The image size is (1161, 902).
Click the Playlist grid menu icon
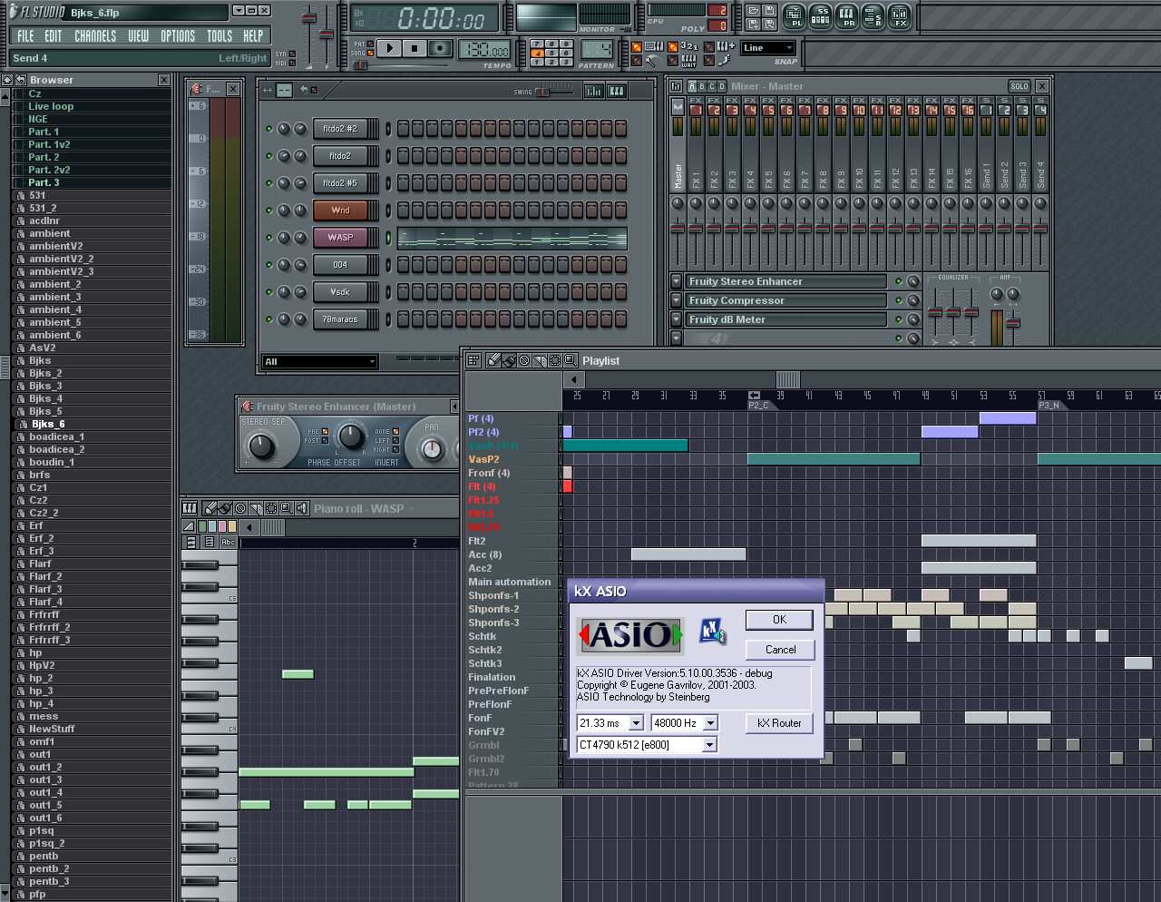(x=473, y=360)
